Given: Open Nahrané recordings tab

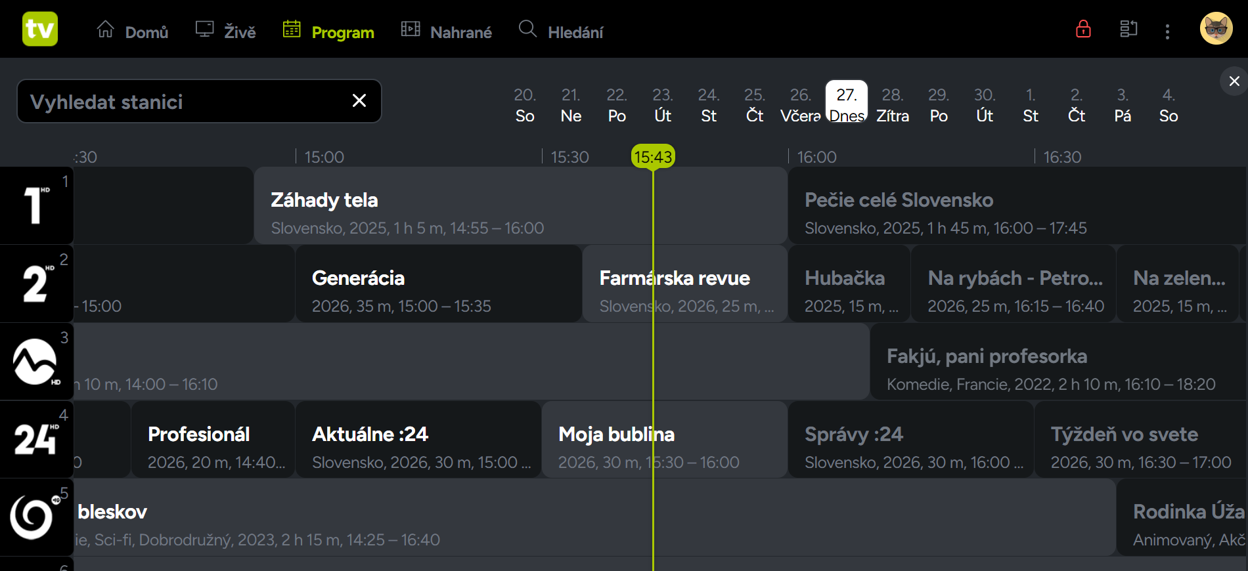Looking at the screenshot, I should pos(447,32).
